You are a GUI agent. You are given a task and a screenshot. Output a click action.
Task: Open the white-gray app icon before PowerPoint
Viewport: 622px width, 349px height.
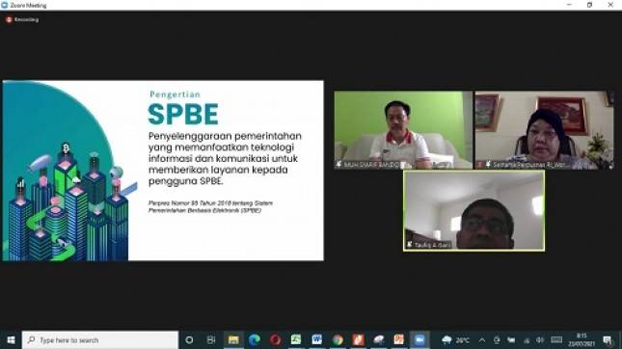point(378,340)
